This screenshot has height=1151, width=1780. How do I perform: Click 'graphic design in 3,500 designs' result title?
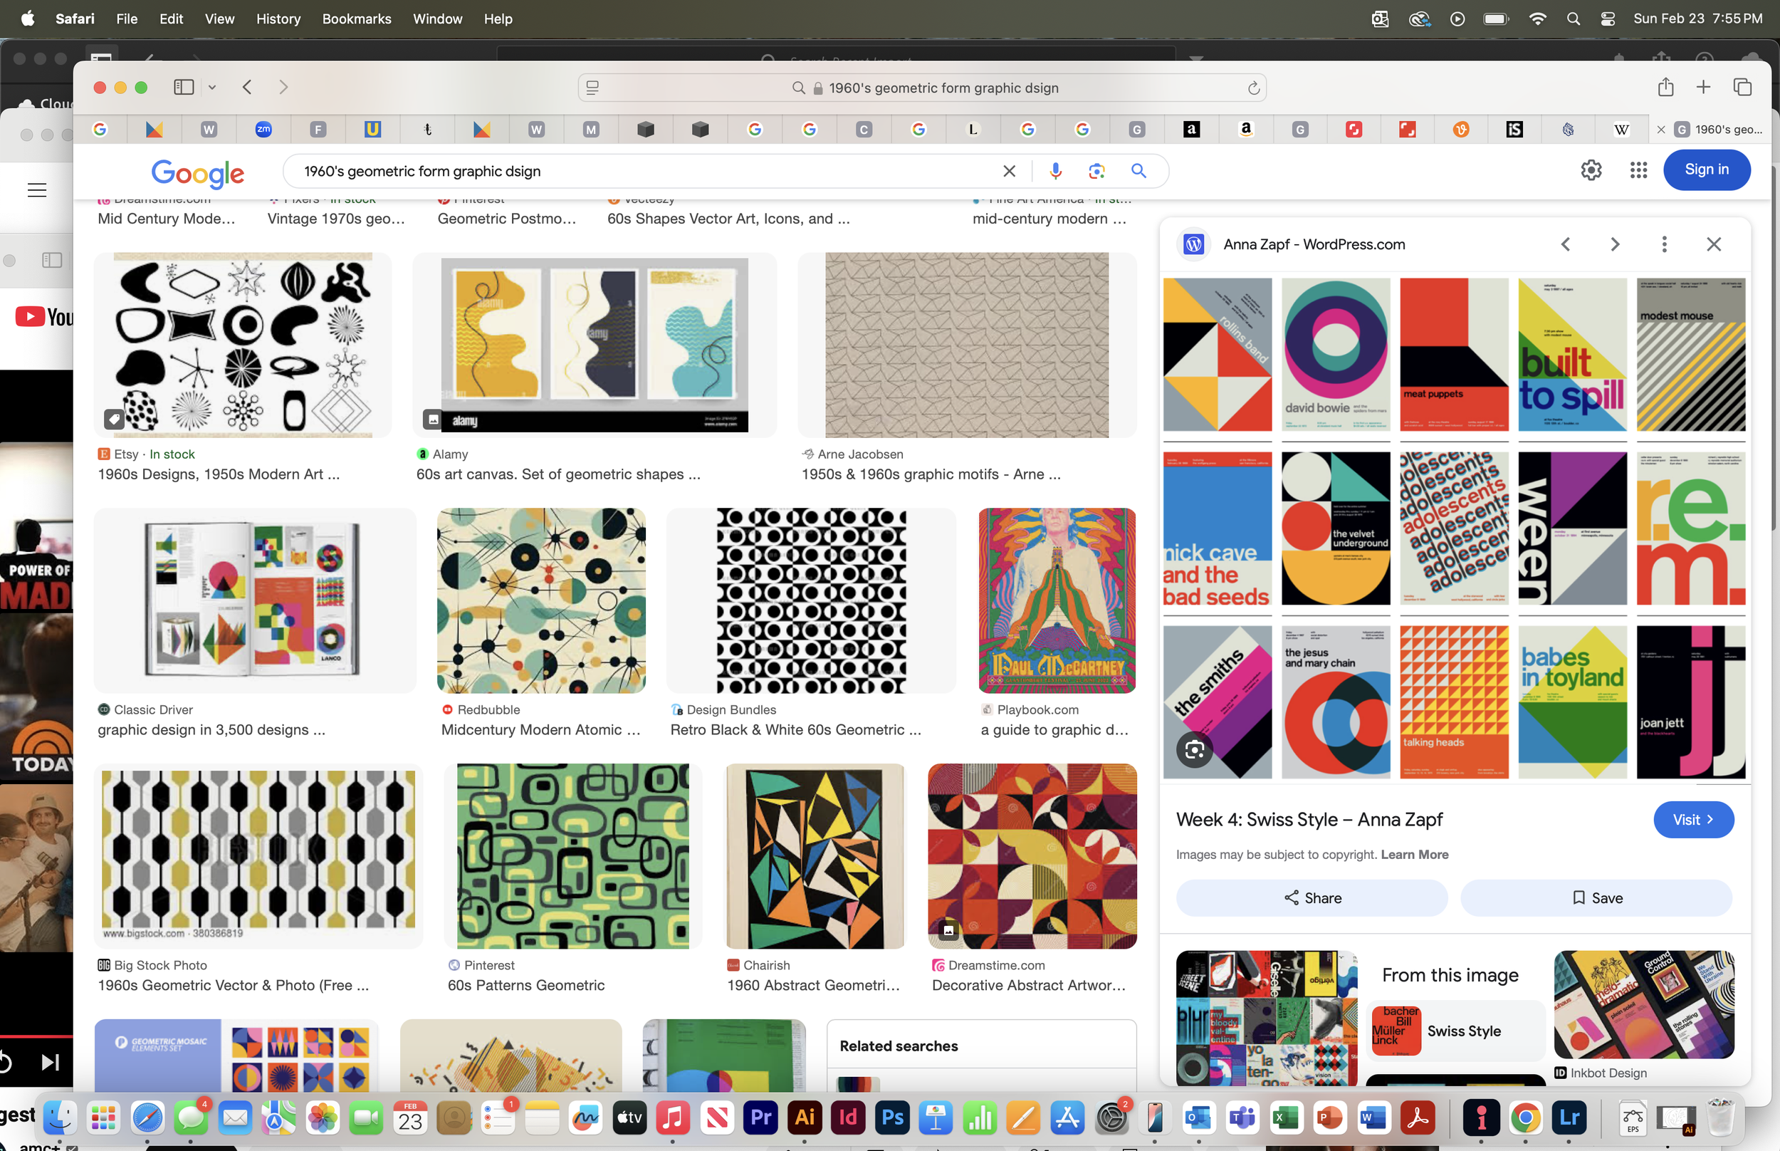coord(211,729)
